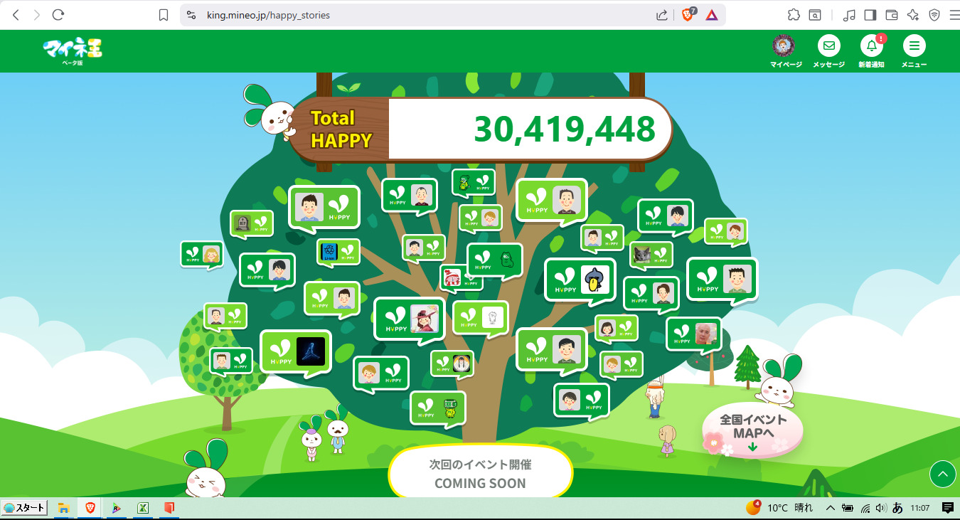Open the browser extensions puzzle icon
Viewport: 960px width, 520px height.
[x=794, y=15]
